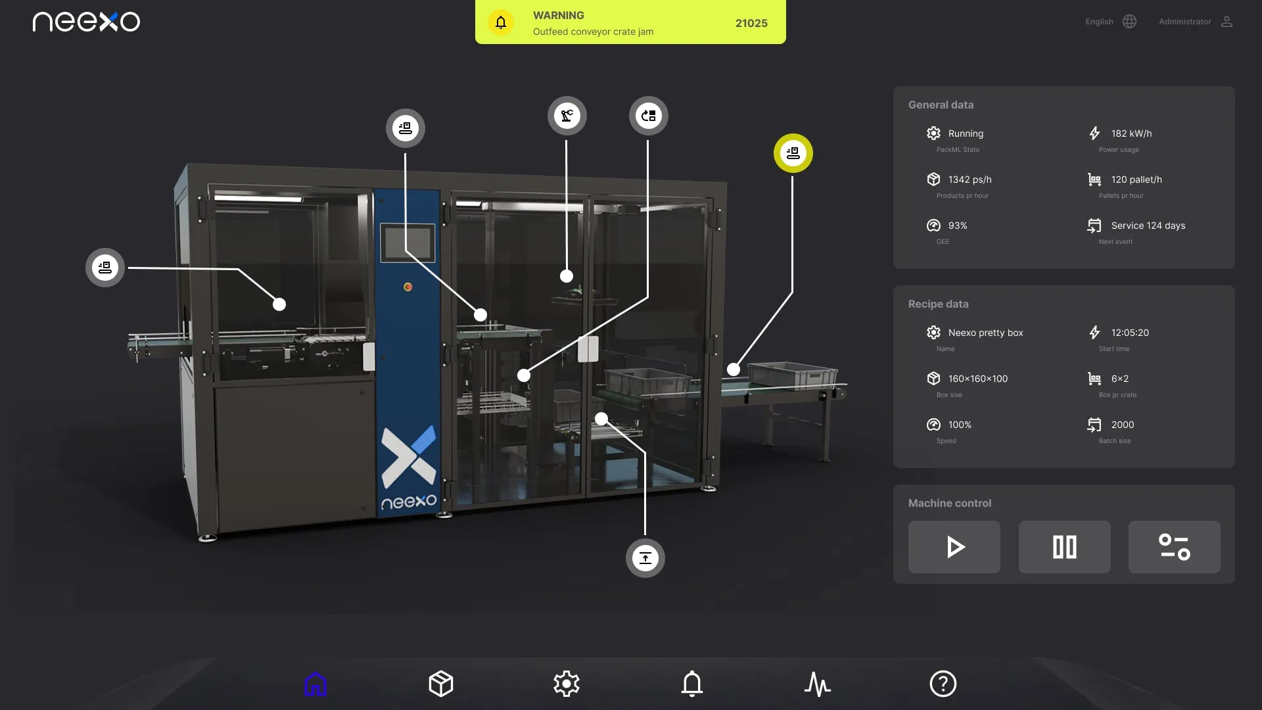Click the 93% OEE value
Viewport: 1262px width, 710px height.
(x=957, y=225)
